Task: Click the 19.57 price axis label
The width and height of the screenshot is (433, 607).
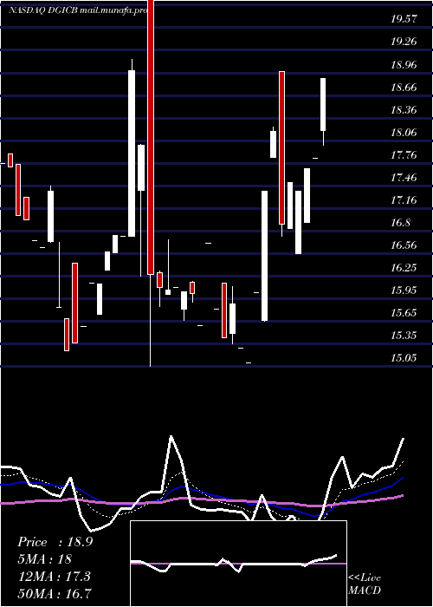Action: tap(404, 19)
